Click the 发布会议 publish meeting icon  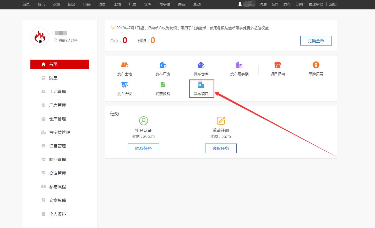coord(124,89)
